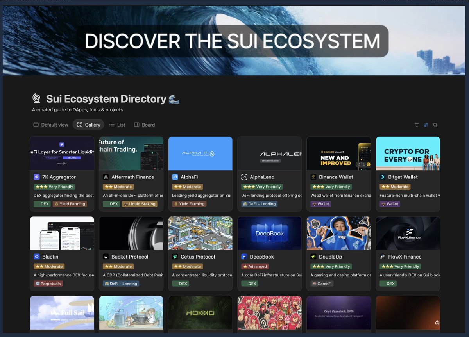
Task: Click 'A curated guide to DApps' description
Action: [x=77, y=110]
